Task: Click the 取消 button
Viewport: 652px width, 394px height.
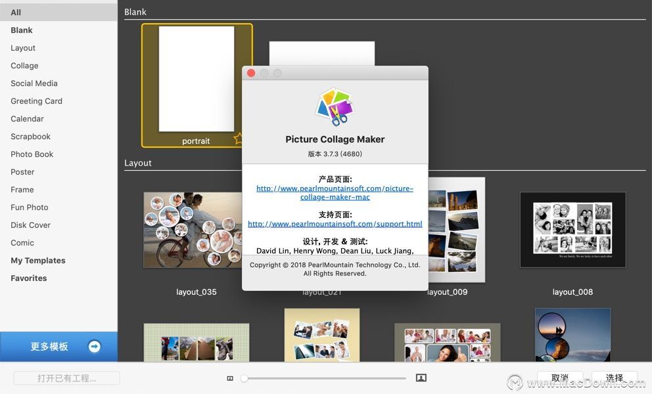Action: point(560,378)
